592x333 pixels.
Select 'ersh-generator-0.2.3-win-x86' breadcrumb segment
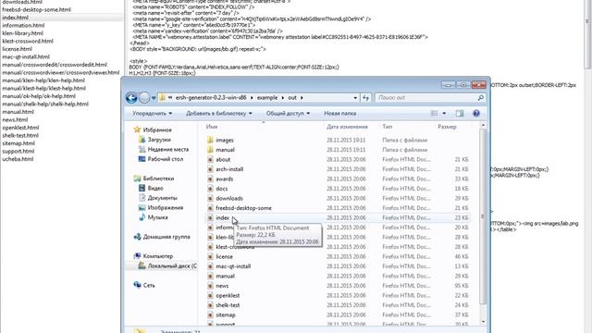coord(211,98)
